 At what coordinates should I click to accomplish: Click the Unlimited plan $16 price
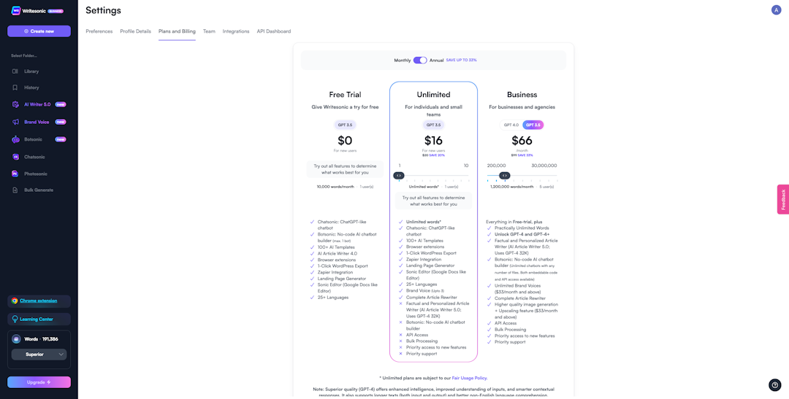[433, 140]
